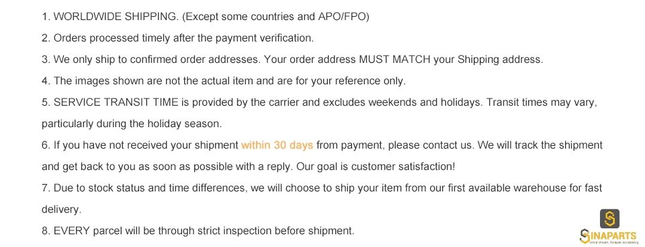Click the word 'delivery.' under item 7
645x247 pixels.
pos(62,210)
